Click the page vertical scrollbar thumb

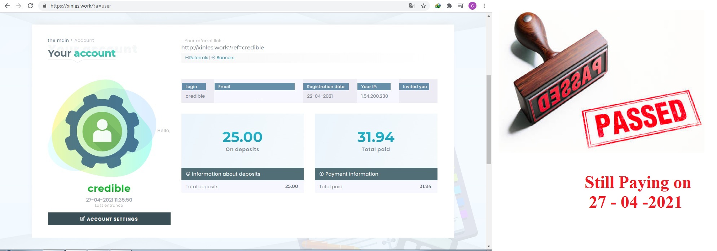click(x=489, y=120)
